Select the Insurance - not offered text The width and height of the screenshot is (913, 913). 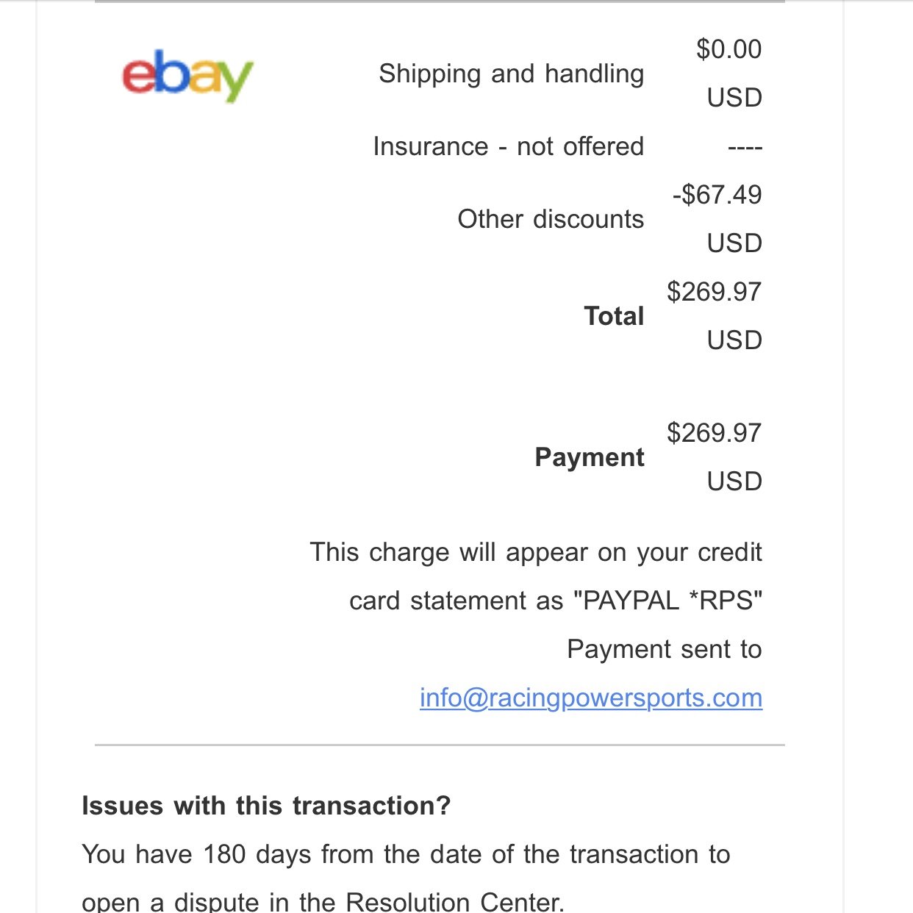click(508, 146)
